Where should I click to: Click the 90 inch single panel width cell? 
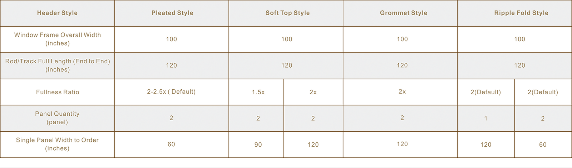pos(258,145)
